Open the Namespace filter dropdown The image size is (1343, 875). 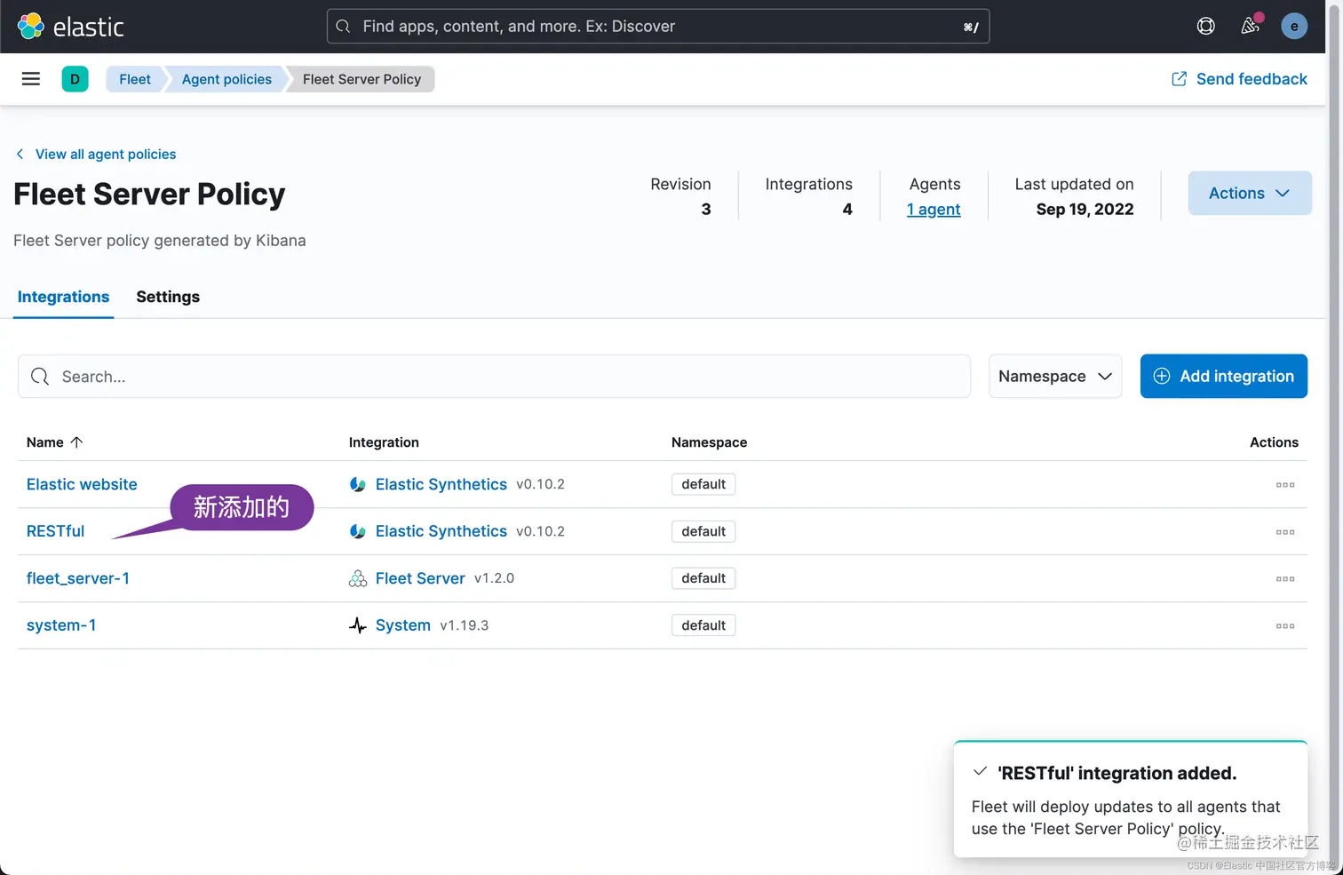(1055, 377)
